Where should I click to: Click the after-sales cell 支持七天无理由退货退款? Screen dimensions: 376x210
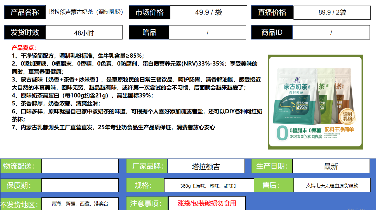[x=332, y=186]
